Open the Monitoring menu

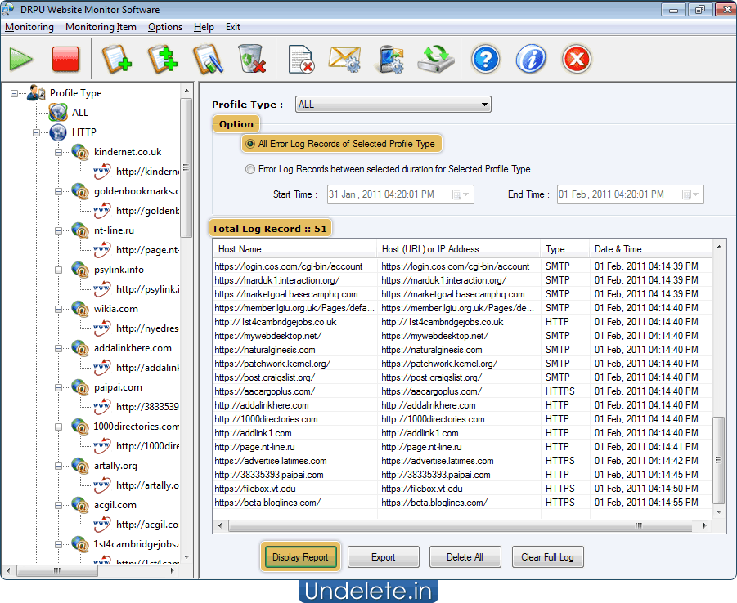(x=29, y=27)
